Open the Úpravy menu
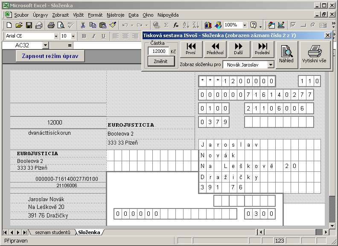Screen dimensions: 338x246 tap(40, 15)
